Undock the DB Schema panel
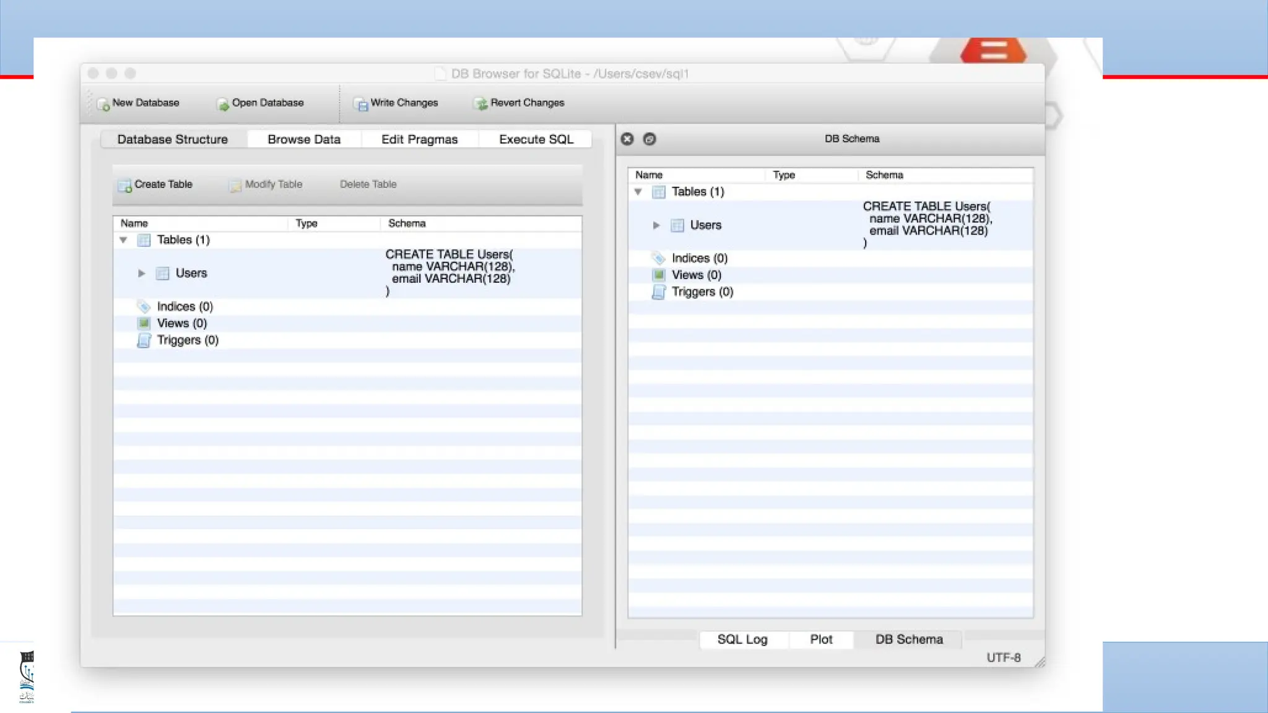 pyautogui.click(x=649, y=139)
